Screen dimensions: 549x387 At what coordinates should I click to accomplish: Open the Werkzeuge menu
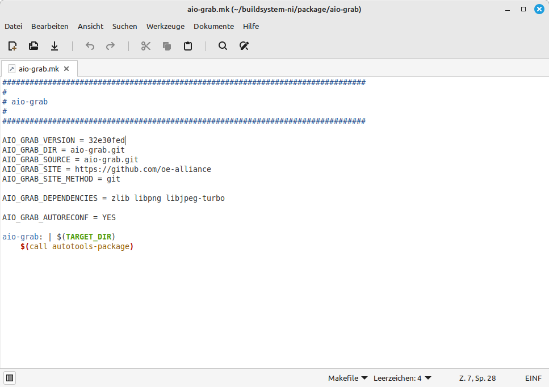coord(165,26)
